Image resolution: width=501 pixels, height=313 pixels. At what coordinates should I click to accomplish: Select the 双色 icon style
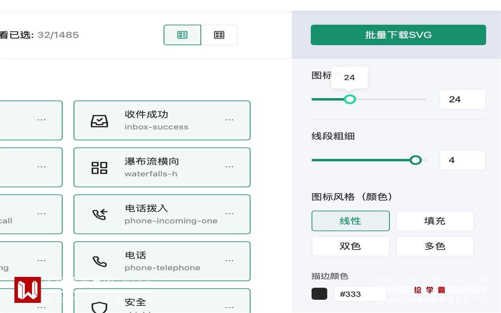point(350,246)
